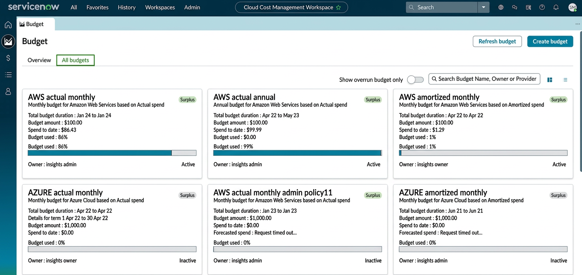
Task: Toggle Show overrun budget only switch
Action: 415,80
